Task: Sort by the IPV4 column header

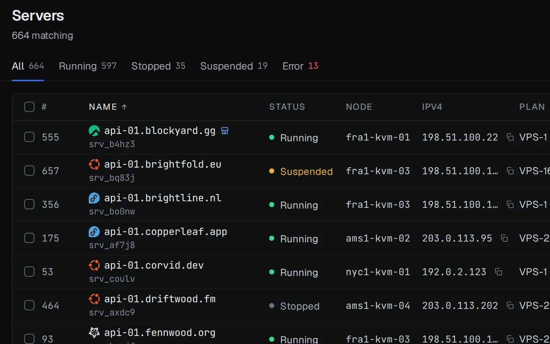Action: click(432, 107)
